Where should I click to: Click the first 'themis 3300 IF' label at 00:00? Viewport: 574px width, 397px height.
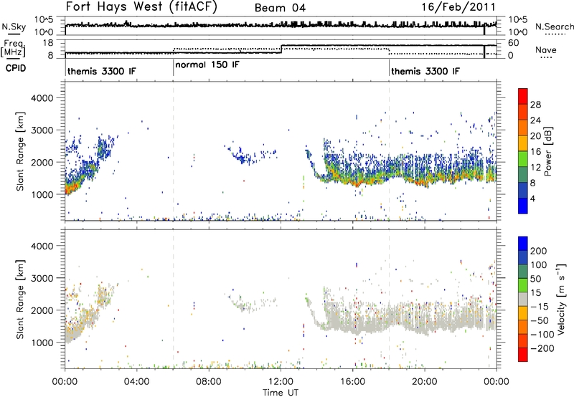coord(101,71)
